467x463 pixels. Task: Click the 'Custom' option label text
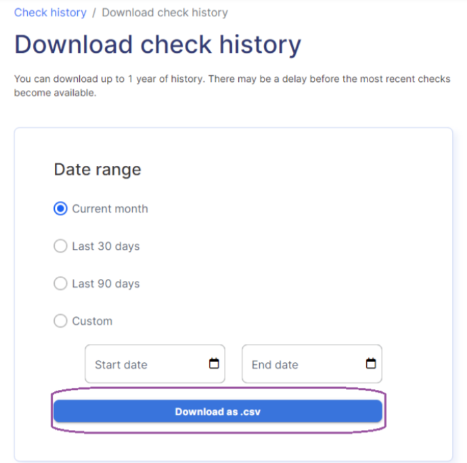pos(92,321)
